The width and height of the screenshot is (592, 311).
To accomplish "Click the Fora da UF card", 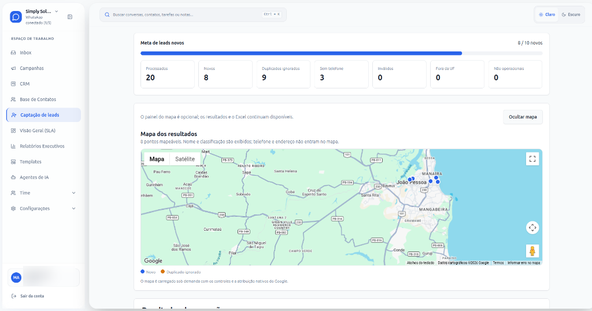I will [x=457, y=75].
